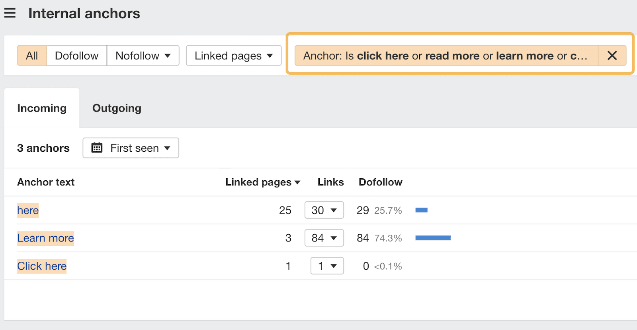Switch filtering to Dofollow links only
Screen dimensions: 637x330
pyautogui.click(x=76, y=56)
